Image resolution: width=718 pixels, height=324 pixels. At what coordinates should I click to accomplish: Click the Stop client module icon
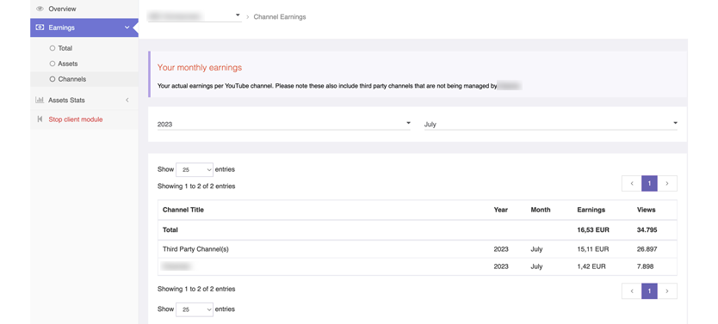(40, 119)
